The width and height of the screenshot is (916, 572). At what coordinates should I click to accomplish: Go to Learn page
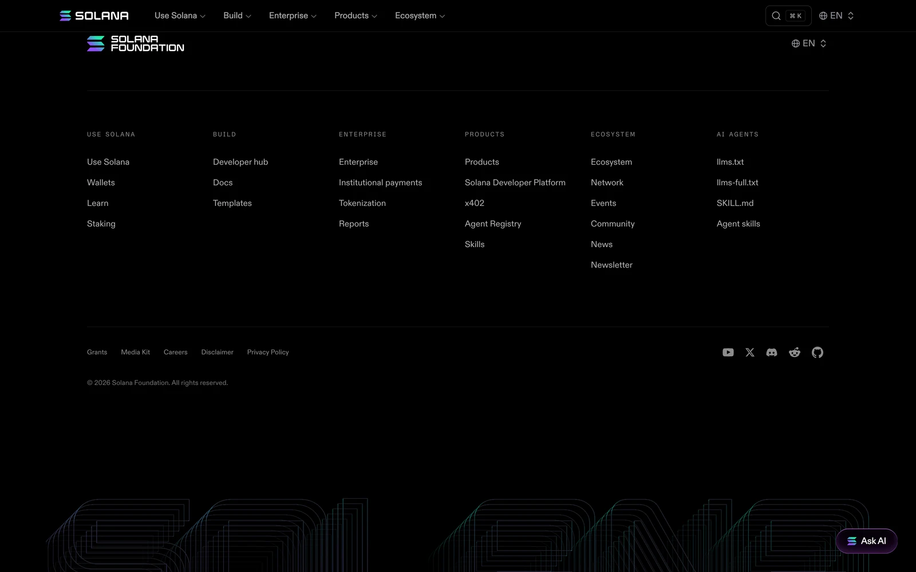click(x=97, y=203)
